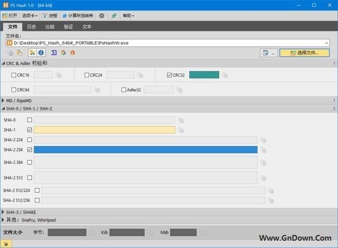
Task: Click the green pin icon in toolbar
Action: (x=113, y=16)
